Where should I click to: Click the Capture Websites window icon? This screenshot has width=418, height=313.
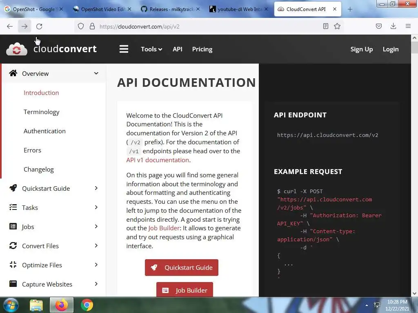click(13, 284)
